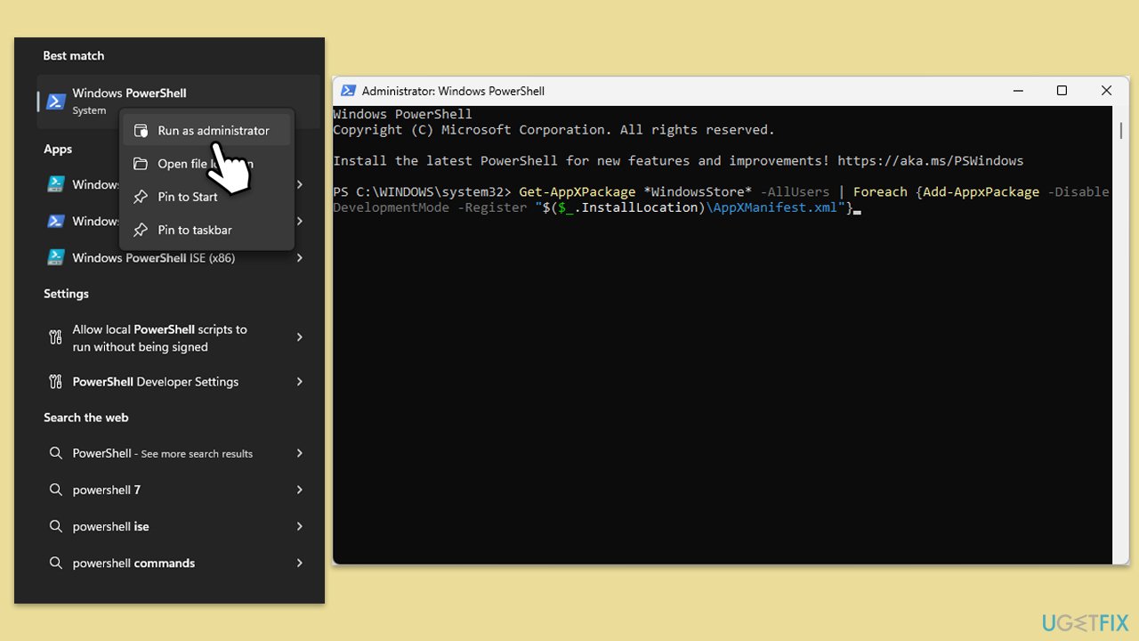Open the PowerShell Developer Settings result
The image size is (1139, 641).
click(156, 382)
